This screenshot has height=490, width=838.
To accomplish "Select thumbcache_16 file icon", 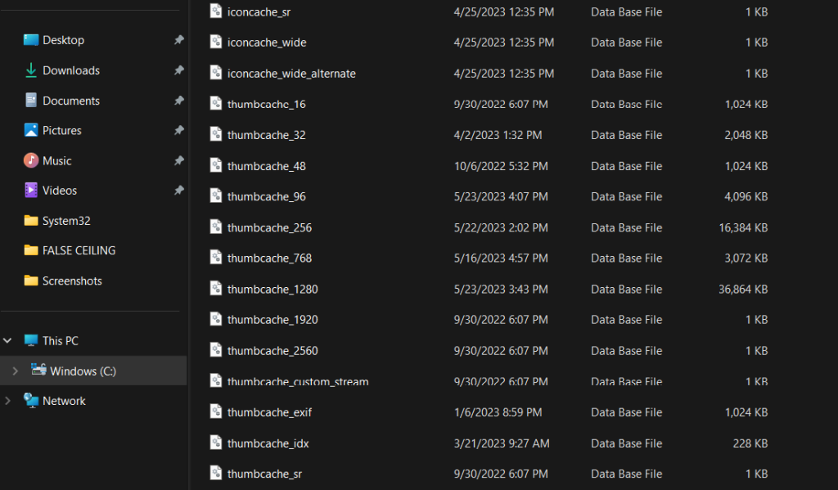I will (x=216, y=103).
